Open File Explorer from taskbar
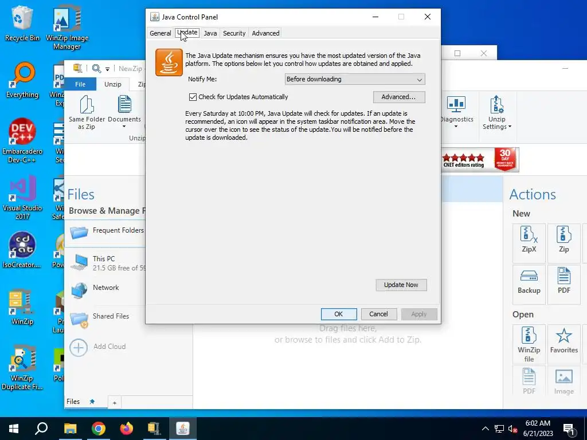Screen dimensions: 587x440 (x=70, y=429)
